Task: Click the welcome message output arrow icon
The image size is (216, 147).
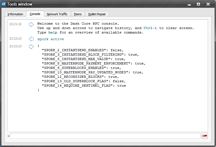Action: 31,25
